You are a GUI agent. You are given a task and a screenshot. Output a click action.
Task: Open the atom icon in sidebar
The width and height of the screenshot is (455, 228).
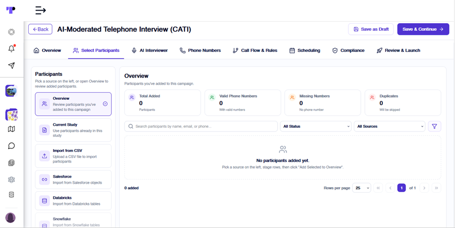[11, 180]
